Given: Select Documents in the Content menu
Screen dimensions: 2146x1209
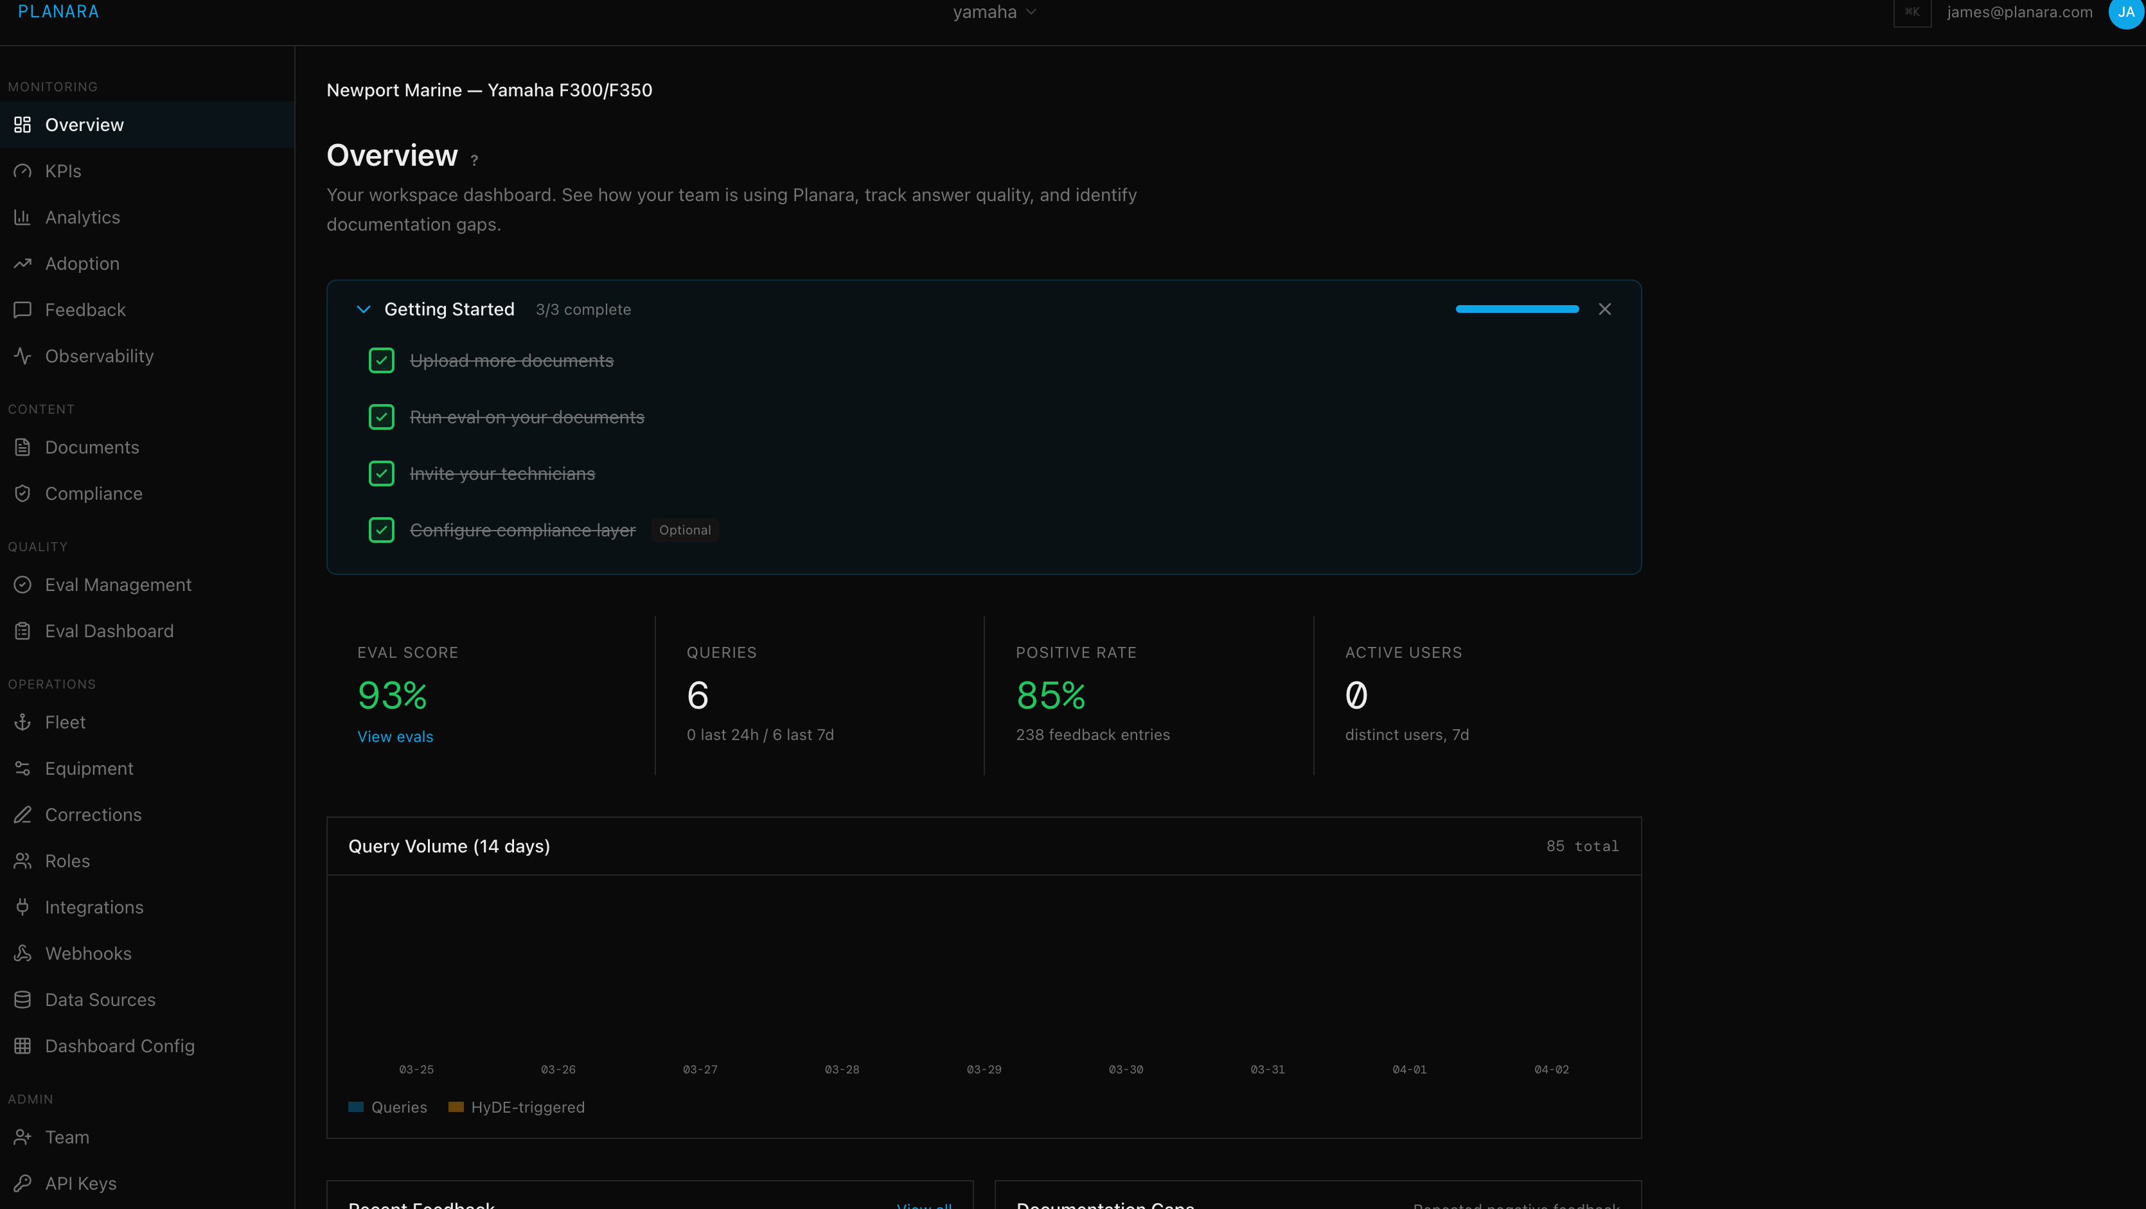Looking at the screenshot, I should (x=146, y=447).
